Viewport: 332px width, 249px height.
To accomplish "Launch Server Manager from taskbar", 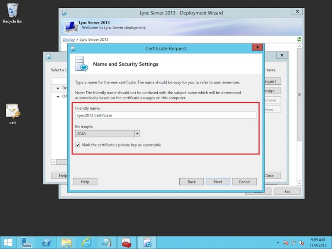I will (27, 242).
